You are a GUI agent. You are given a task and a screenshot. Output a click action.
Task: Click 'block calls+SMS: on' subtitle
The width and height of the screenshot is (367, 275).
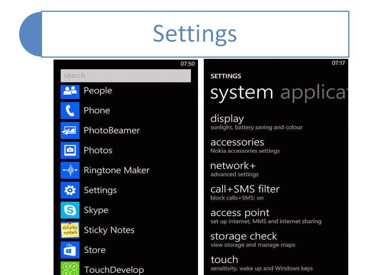[x=237, y=198]
